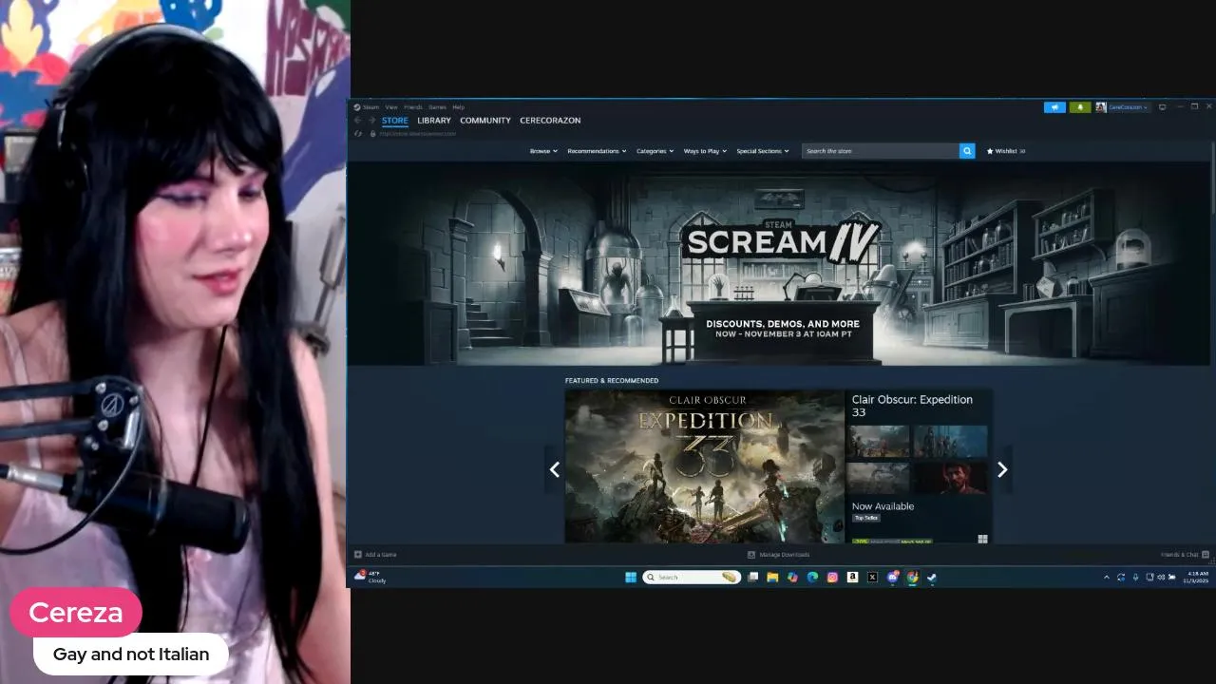This screenshot has width=1216, height=684.
Task: Open the CERECORAZON profile tab
Action: 550,121
